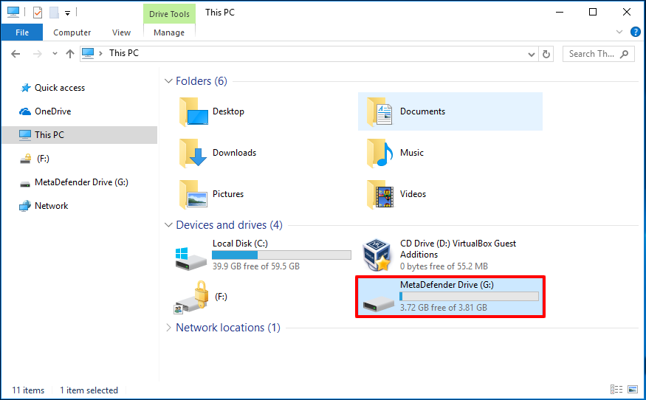Select This PC in navigation pane
The width and height of the screenshot is (646, 400).
point(79,135)
